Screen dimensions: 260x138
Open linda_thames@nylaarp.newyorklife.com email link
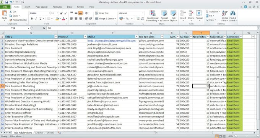[x=111, y=40]
